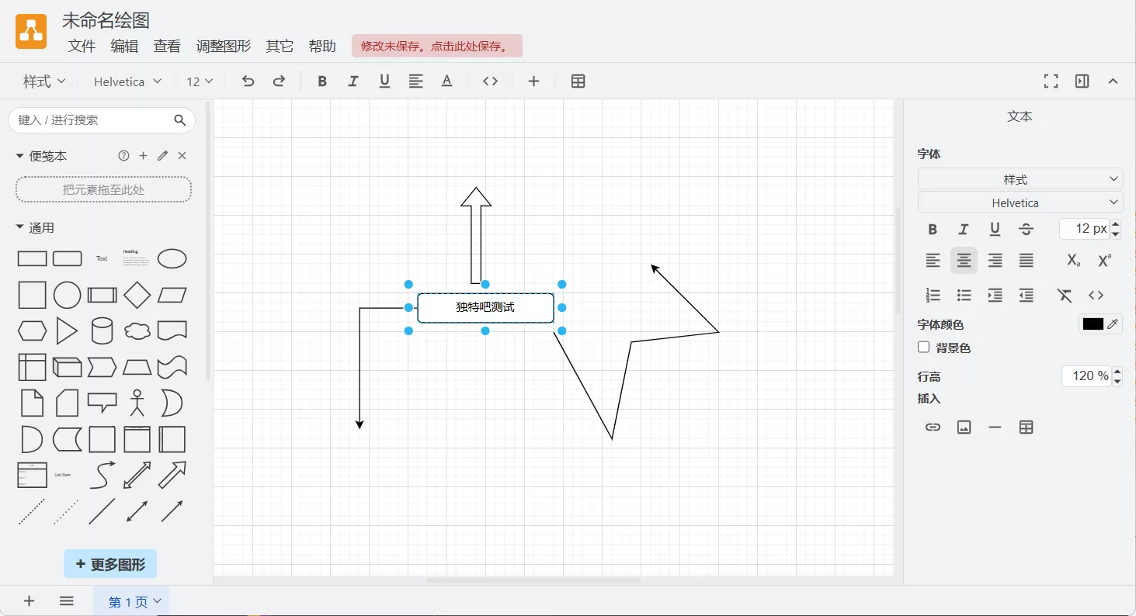This screenshot has width=1136, height=616.
Task: Click the undo arrow icon
Action: [247, 81]
